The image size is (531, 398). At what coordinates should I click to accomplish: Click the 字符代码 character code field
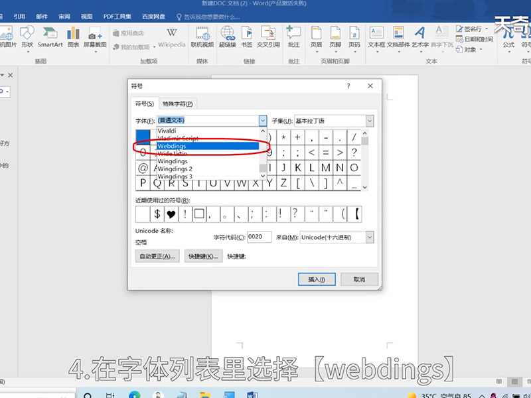[x=260, y=237]
